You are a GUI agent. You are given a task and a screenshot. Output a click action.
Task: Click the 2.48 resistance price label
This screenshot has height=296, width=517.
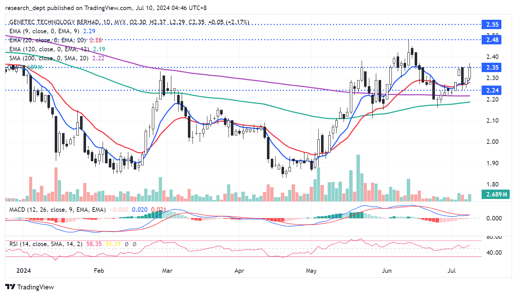click(x=492, y=40)
